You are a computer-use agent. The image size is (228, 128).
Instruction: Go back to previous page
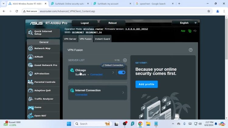(4, 11)
